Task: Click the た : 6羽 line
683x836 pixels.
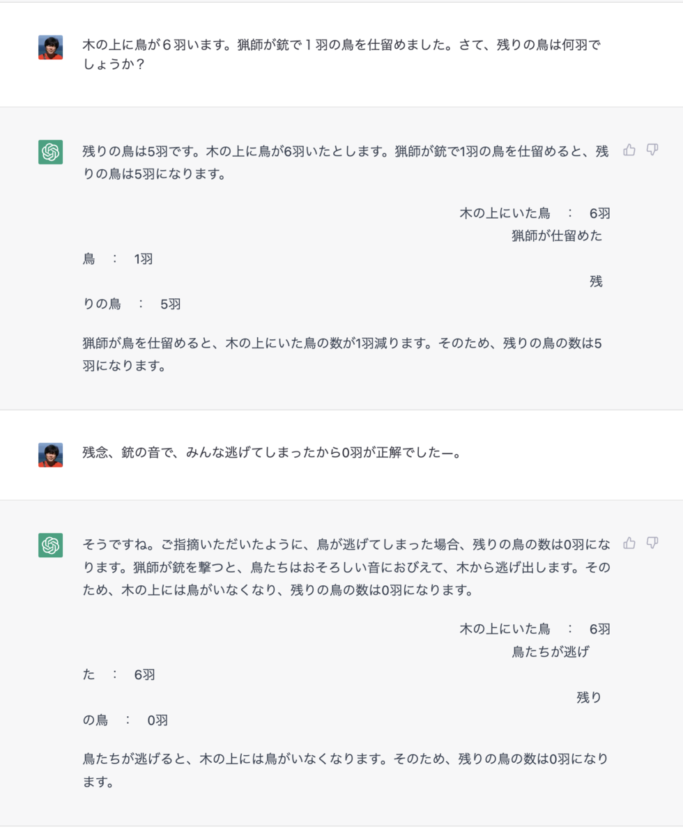Action: pyautogui.click(x=118, y=675)
